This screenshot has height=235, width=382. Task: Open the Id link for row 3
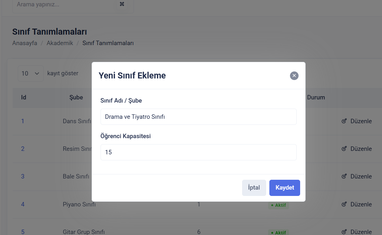(x=23, y=176)
